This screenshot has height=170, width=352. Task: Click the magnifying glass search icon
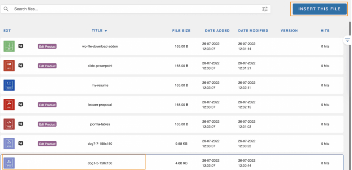point(6,9)
